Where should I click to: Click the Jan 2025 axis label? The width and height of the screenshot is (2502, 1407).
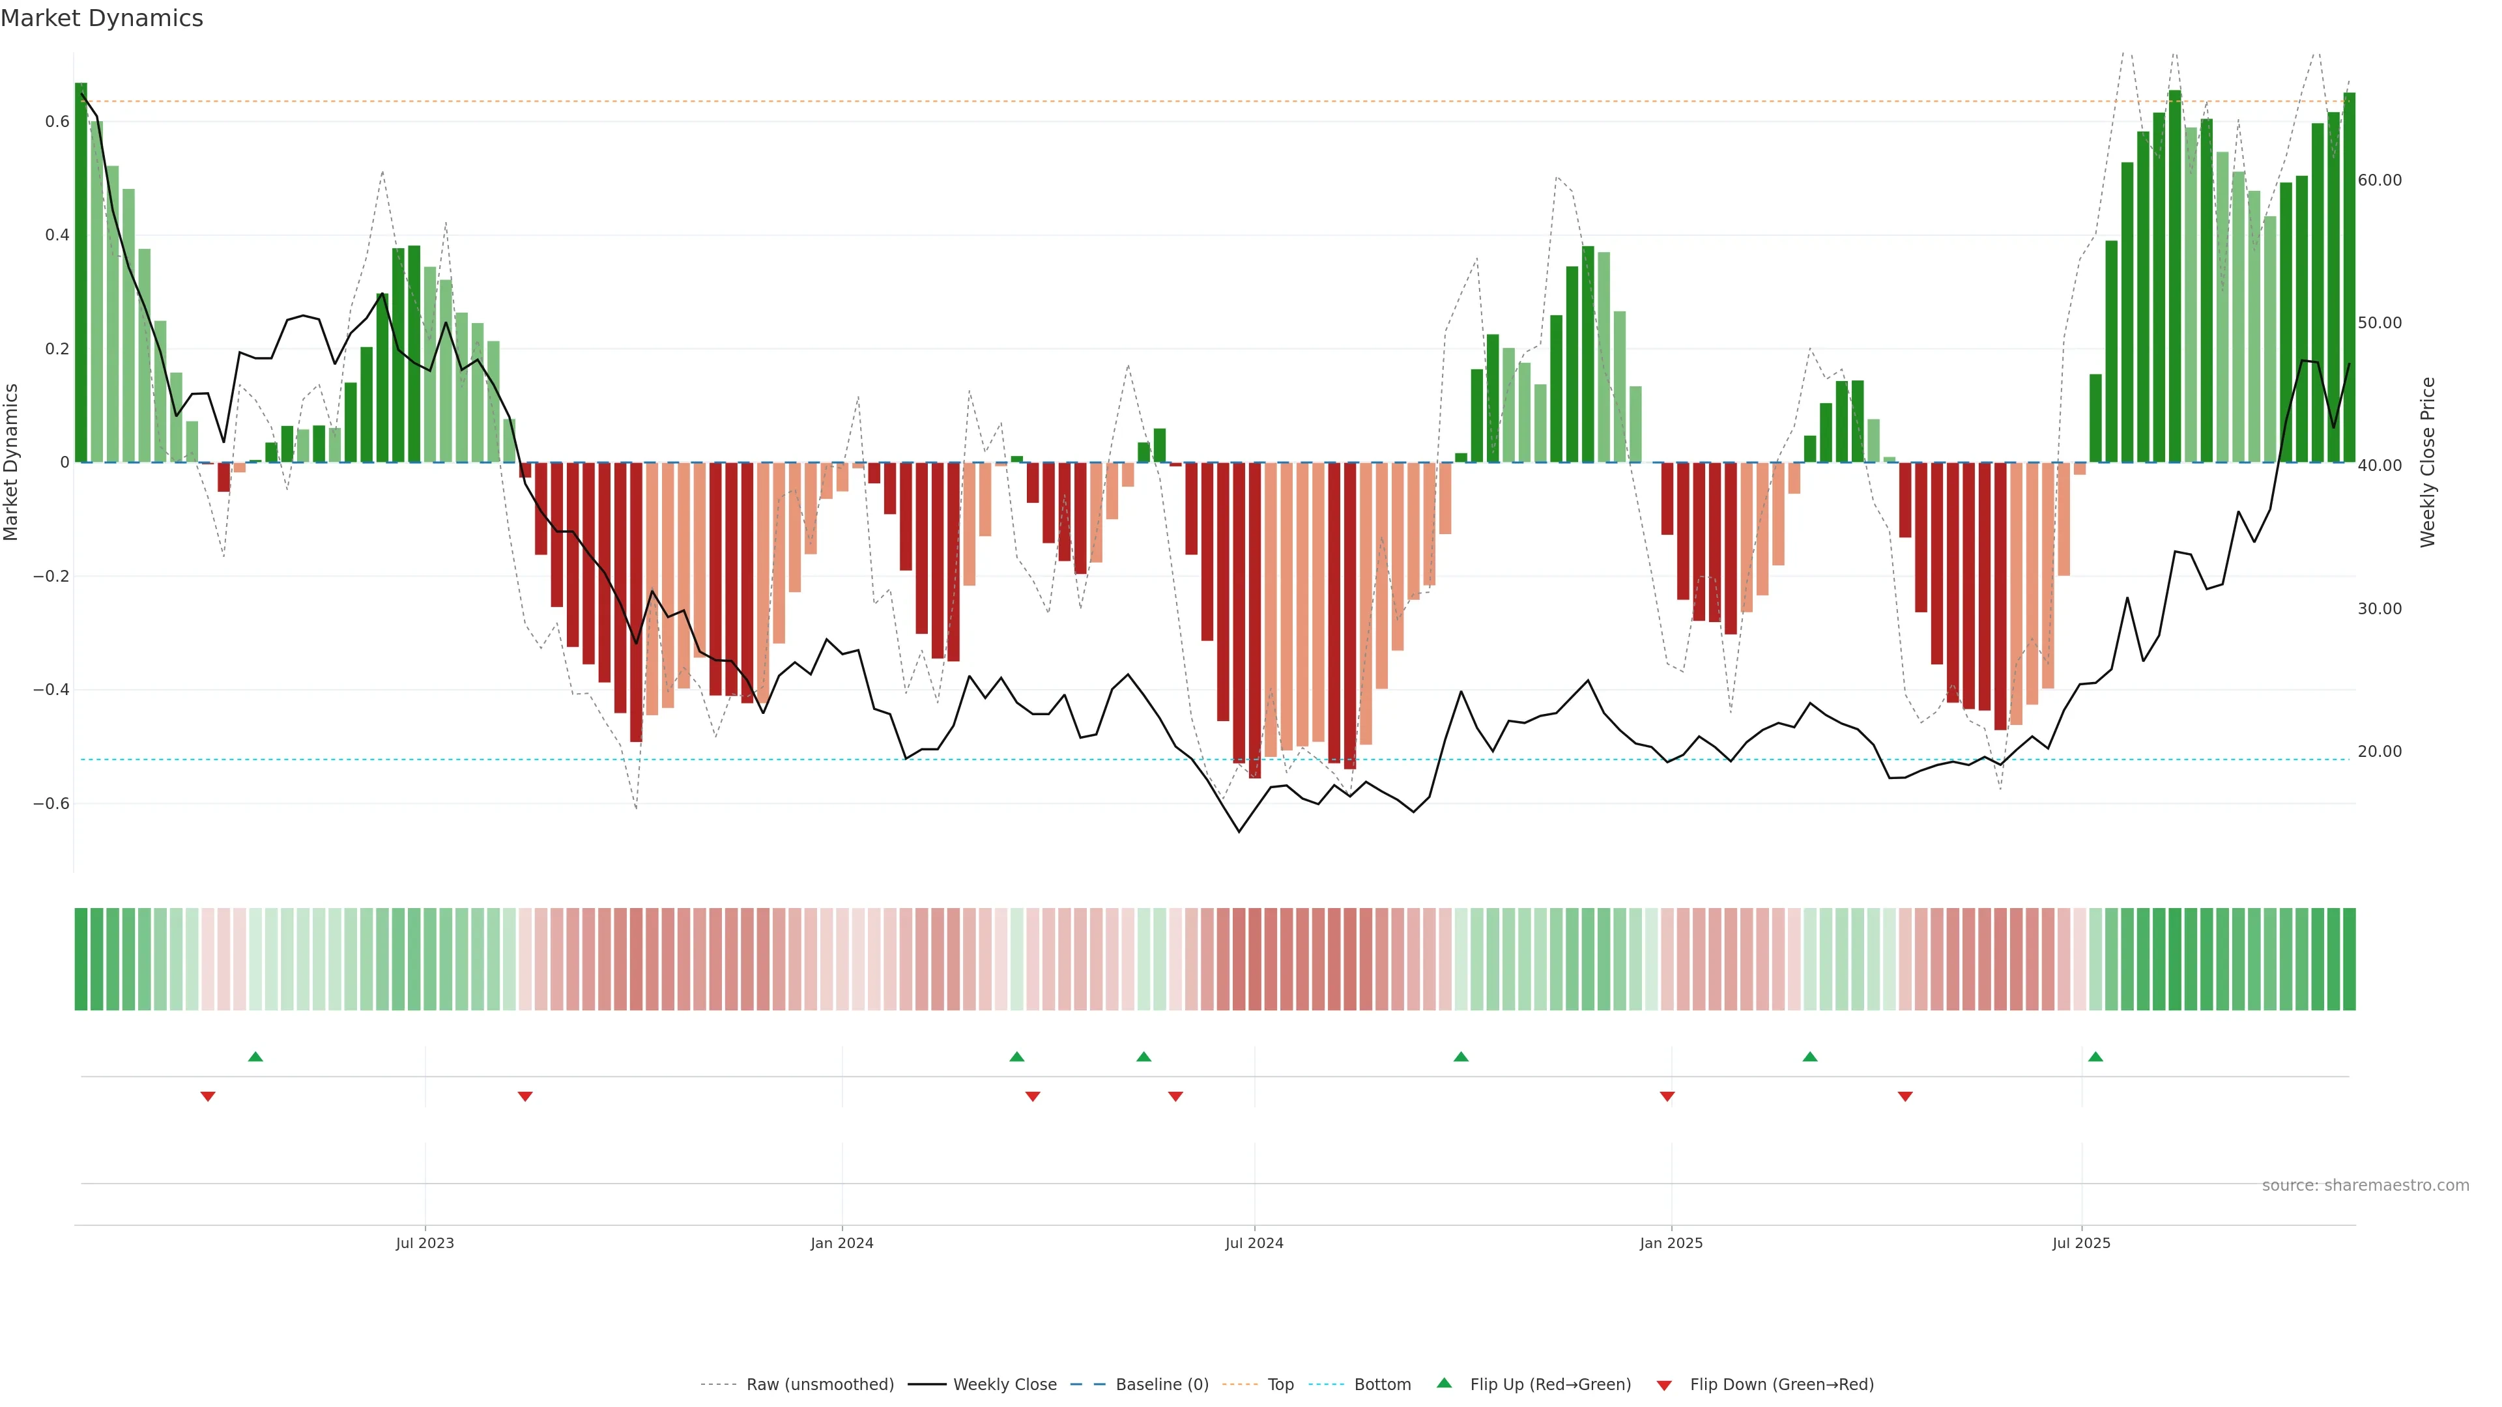click(x=1671, y=1243)
